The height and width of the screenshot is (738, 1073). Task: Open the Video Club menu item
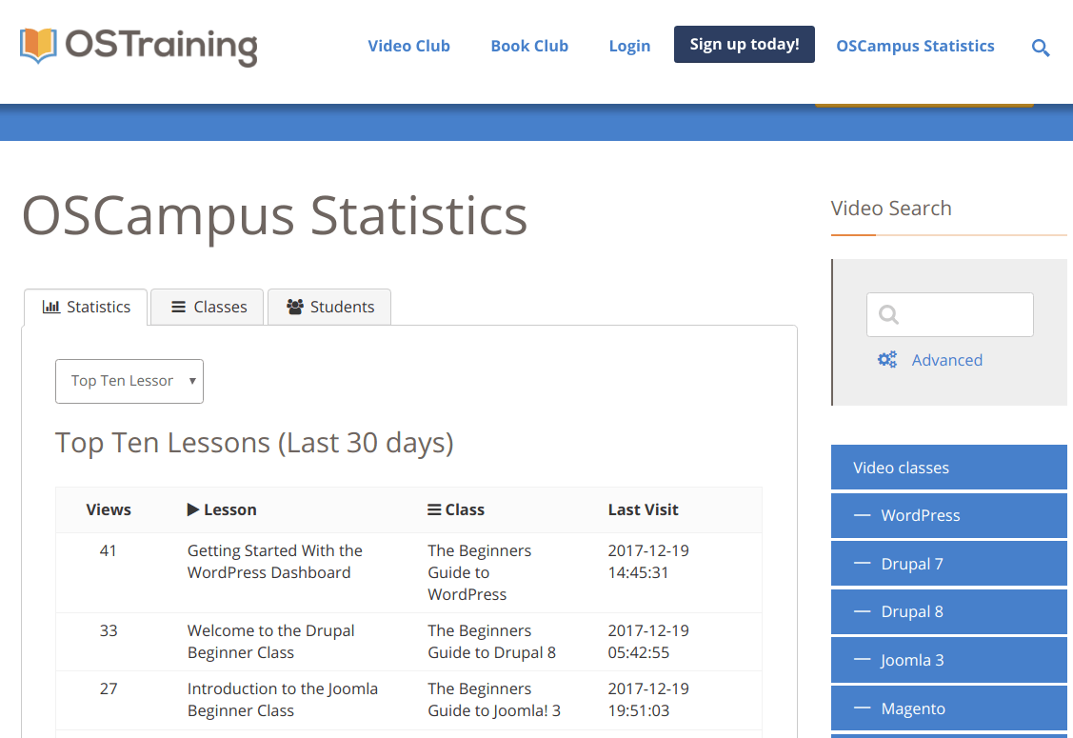(x=408, y=46)
